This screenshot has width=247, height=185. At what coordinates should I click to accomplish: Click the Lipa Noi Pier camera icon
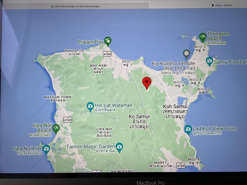[46, 149]
